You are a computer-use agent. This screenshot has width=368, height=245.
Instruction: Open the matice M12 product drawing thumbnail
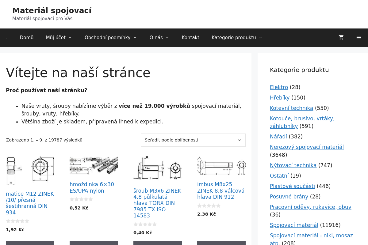click(x=30, y=171)
